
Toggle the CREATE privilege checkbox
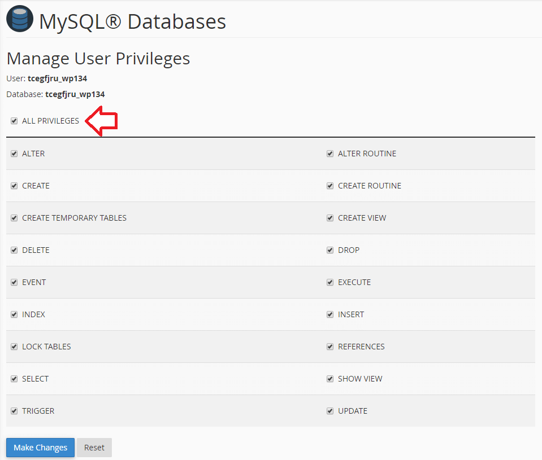pyautogui.click(x=14, y=186)
